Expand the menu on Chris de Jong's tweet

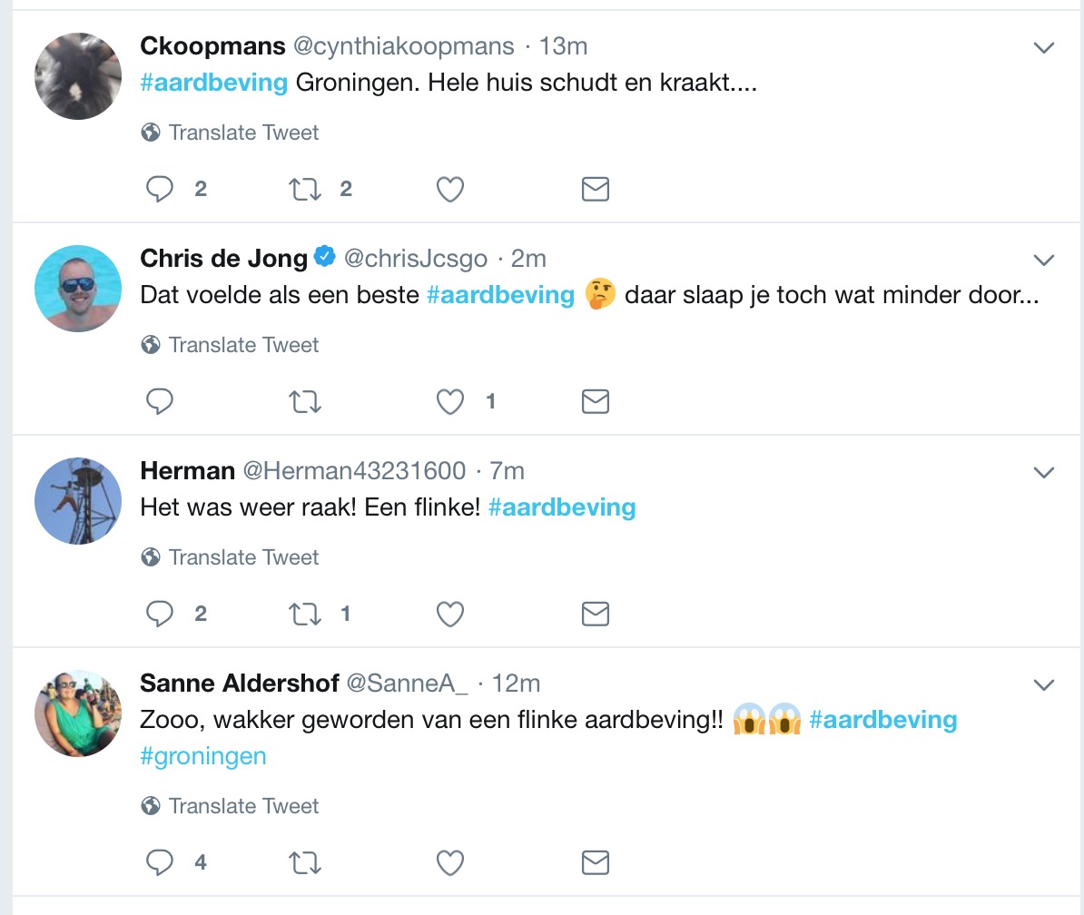(x=1044, y=261)
